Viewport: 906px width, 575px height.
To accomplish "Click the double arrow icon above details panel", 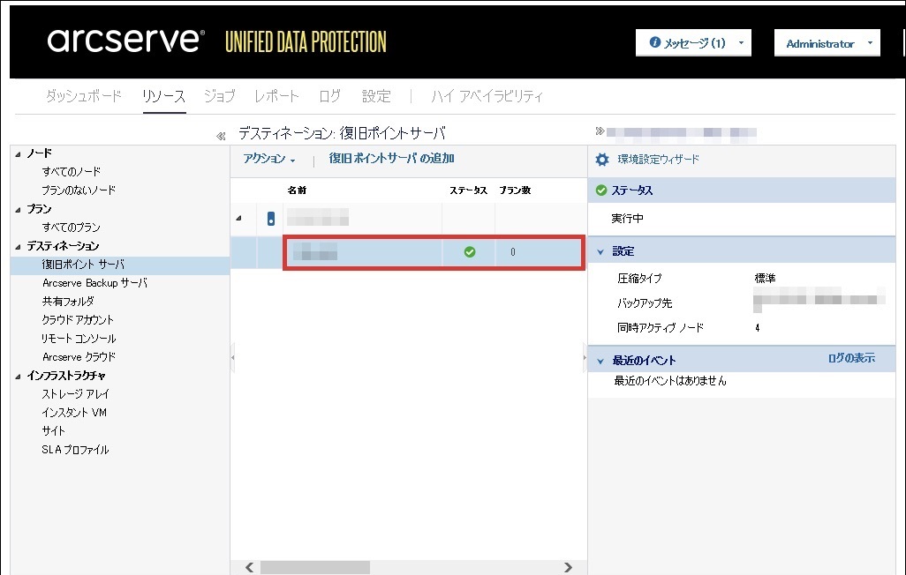I will tap(600, 132).
